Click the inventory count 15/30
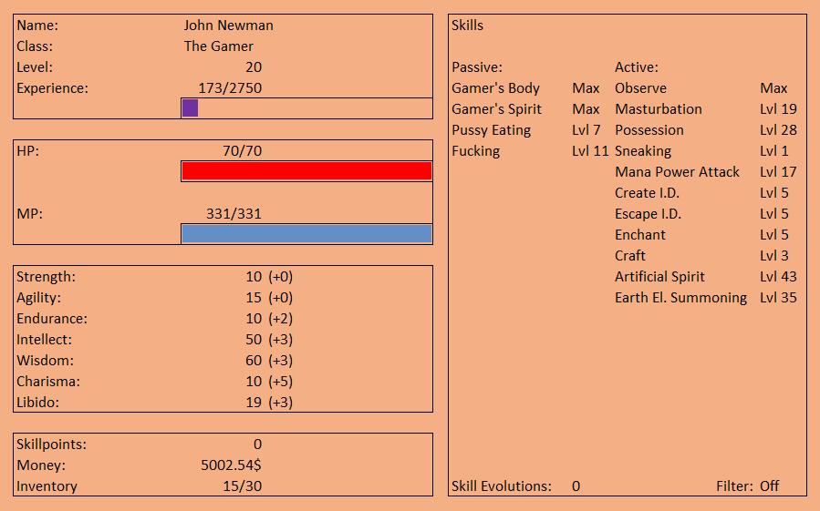 [x=242, y=485]
